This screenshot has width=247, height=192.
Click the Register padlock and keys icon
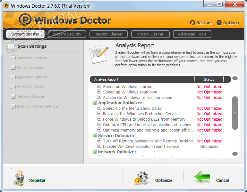point(19,178)
